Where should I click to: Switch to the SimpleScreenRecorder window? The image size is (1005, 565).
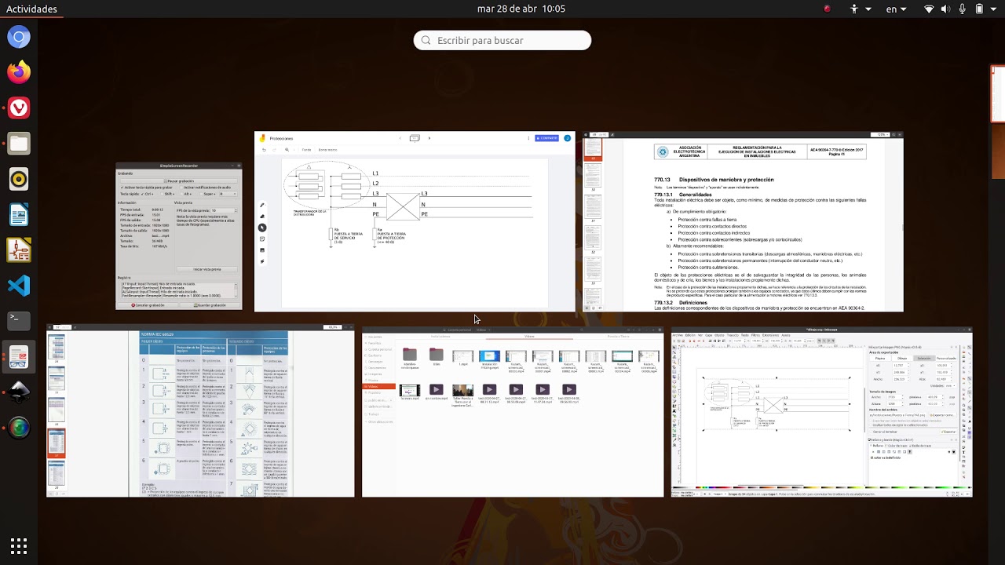179,236
